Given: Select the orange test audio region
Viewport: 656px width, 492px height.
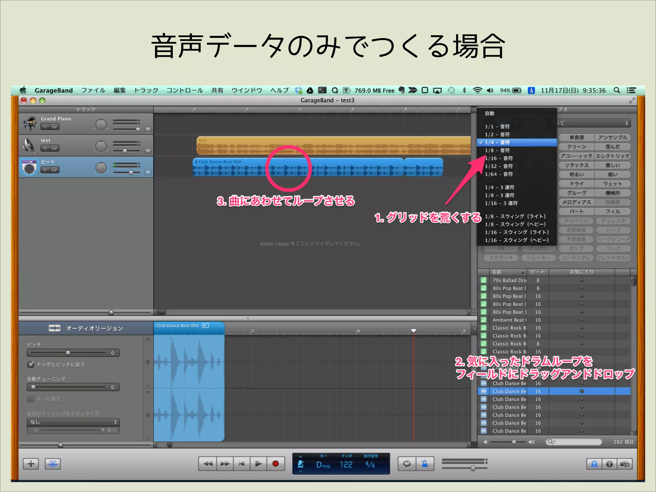Looking at the screenshot, I should tap(333, 146).
